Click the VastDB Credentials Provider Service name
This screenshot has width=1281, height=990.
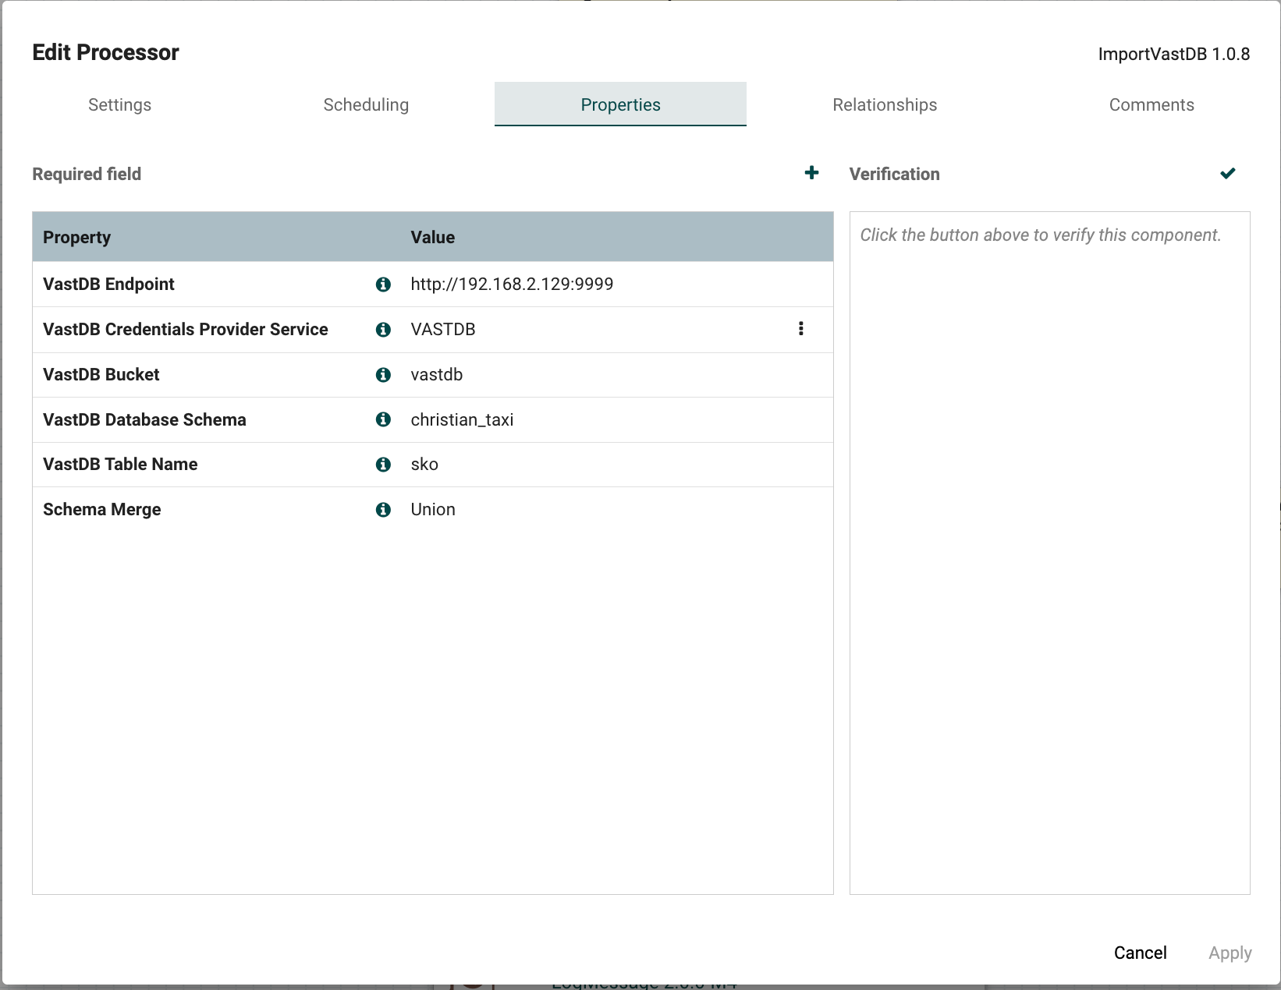click(x=186, y=330)
